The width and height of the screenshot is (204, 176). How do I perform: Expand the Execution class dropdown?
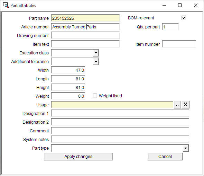pyautogui.click(x=96, y=53)
